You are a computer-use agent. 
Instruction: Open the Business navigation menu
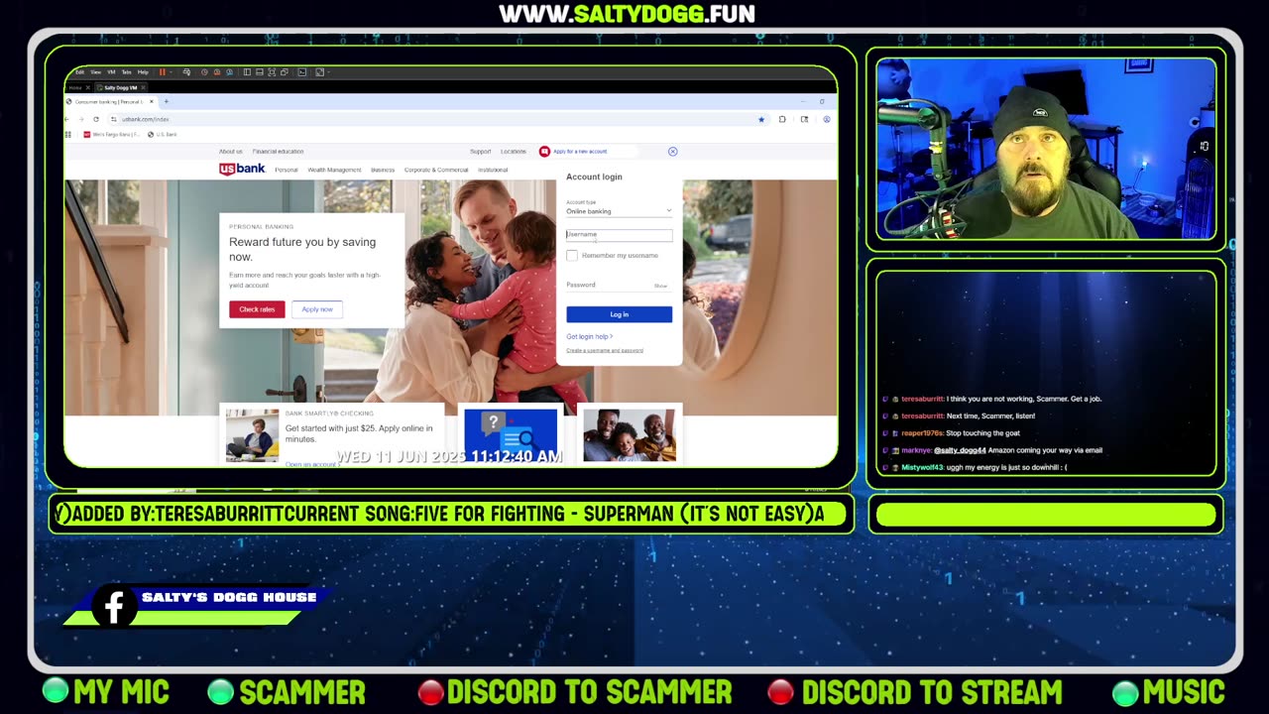(383, 170)
